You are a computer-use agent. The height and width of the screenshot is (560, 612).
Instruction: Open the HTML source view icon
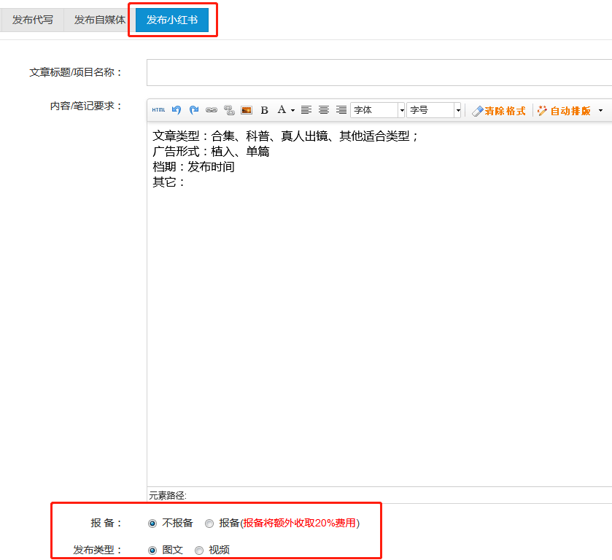158,110
